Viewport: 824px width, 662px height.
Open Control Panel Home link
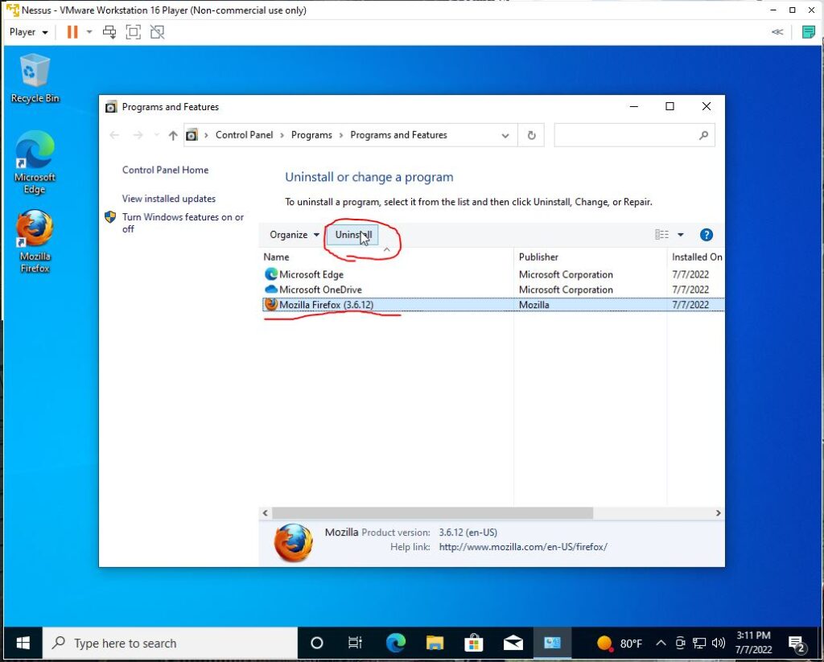(166, 170)
